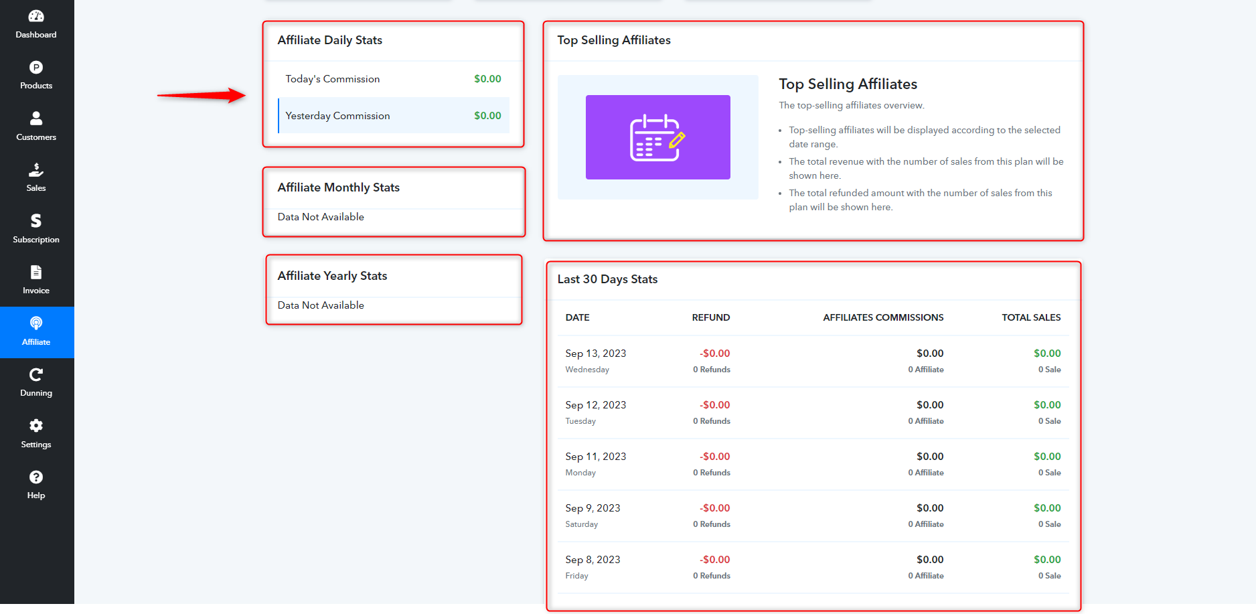Click the Invoice document icon
The height and width of the screenshot is (614, 1256).
pos(36,272)
